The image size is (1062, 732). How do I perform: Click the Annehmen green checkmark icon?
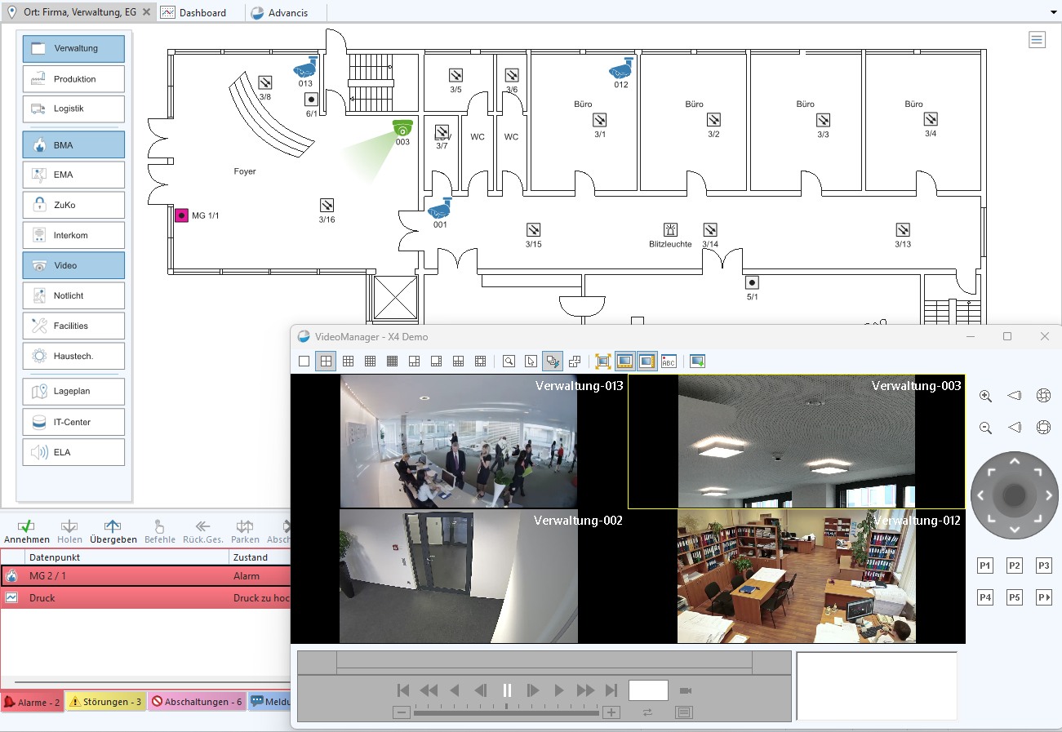pyautogui.click(x=26, y=526)
